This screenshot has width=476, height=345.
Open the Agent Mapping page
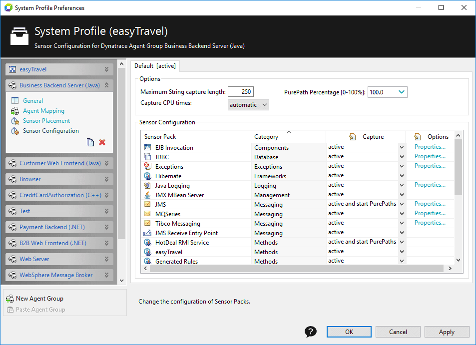tap(44, 111)
